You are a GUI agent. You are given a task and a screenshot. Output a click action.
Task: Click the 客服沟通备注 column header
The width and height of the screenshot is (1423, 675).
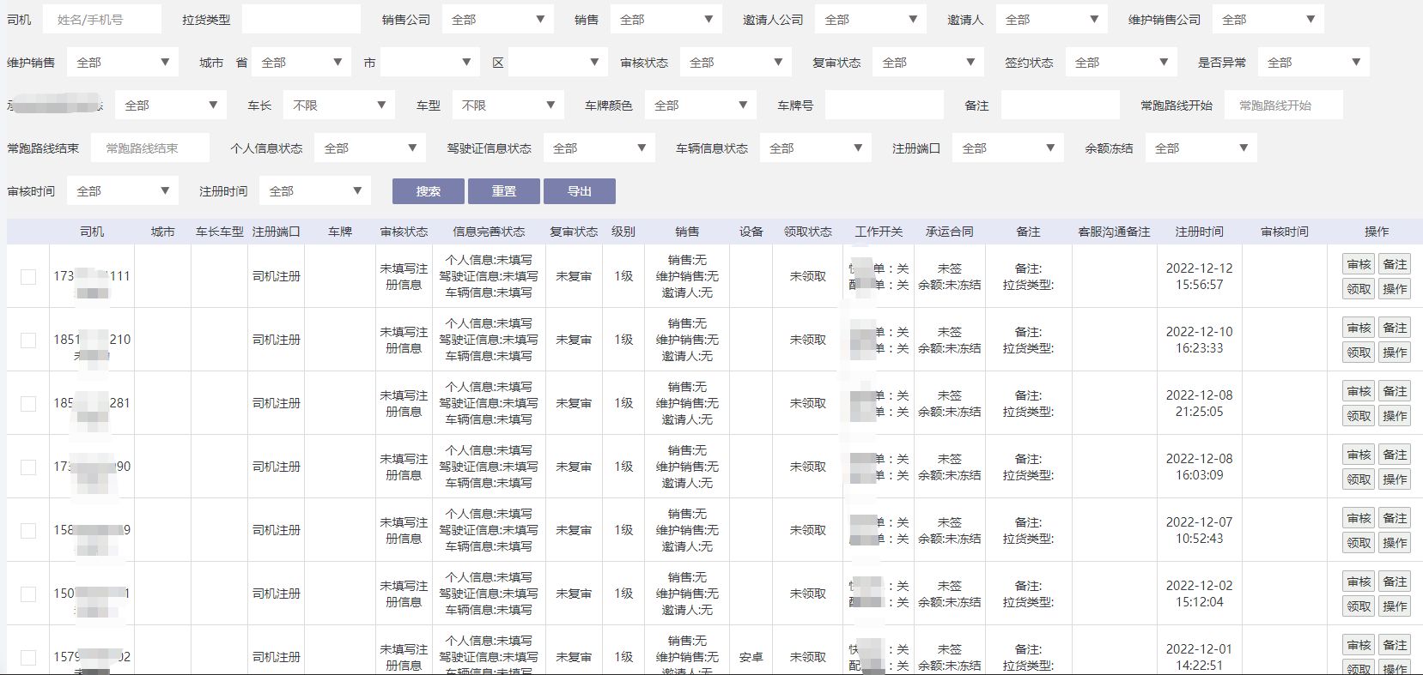click(1114, 232)
